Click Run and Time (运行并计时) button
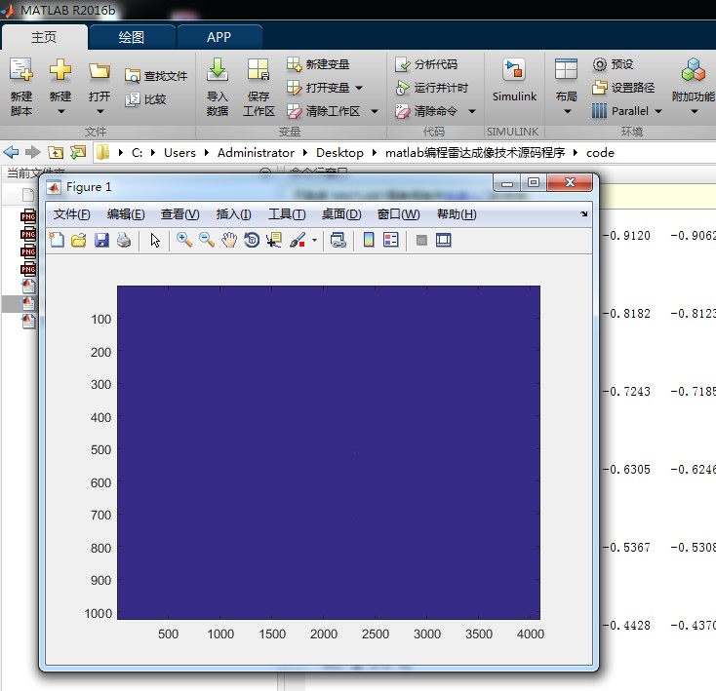Screen dimensions: 716x691 coord(431,88)
